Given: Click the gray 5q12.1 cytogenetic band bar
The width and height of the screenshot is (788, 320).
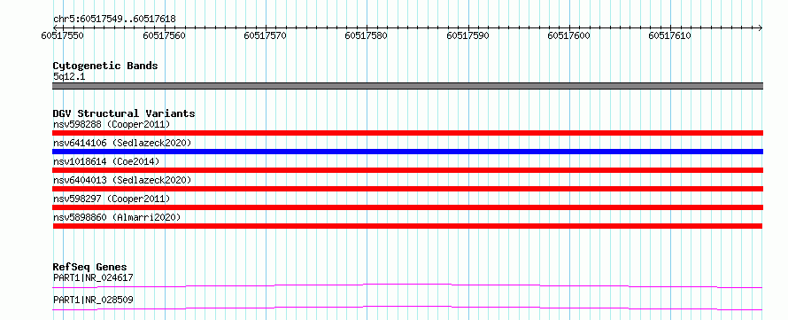Looking at the screenshot, I should click(x=407, y=86).
